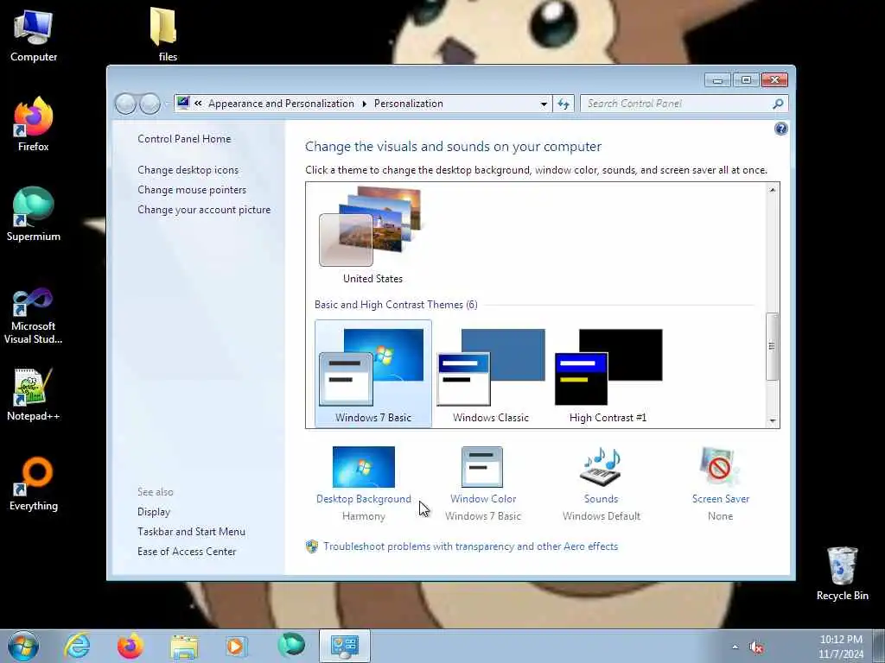Open the address bar history dropdown arrow
Screen dimensions: 885x663
(544, 104)
